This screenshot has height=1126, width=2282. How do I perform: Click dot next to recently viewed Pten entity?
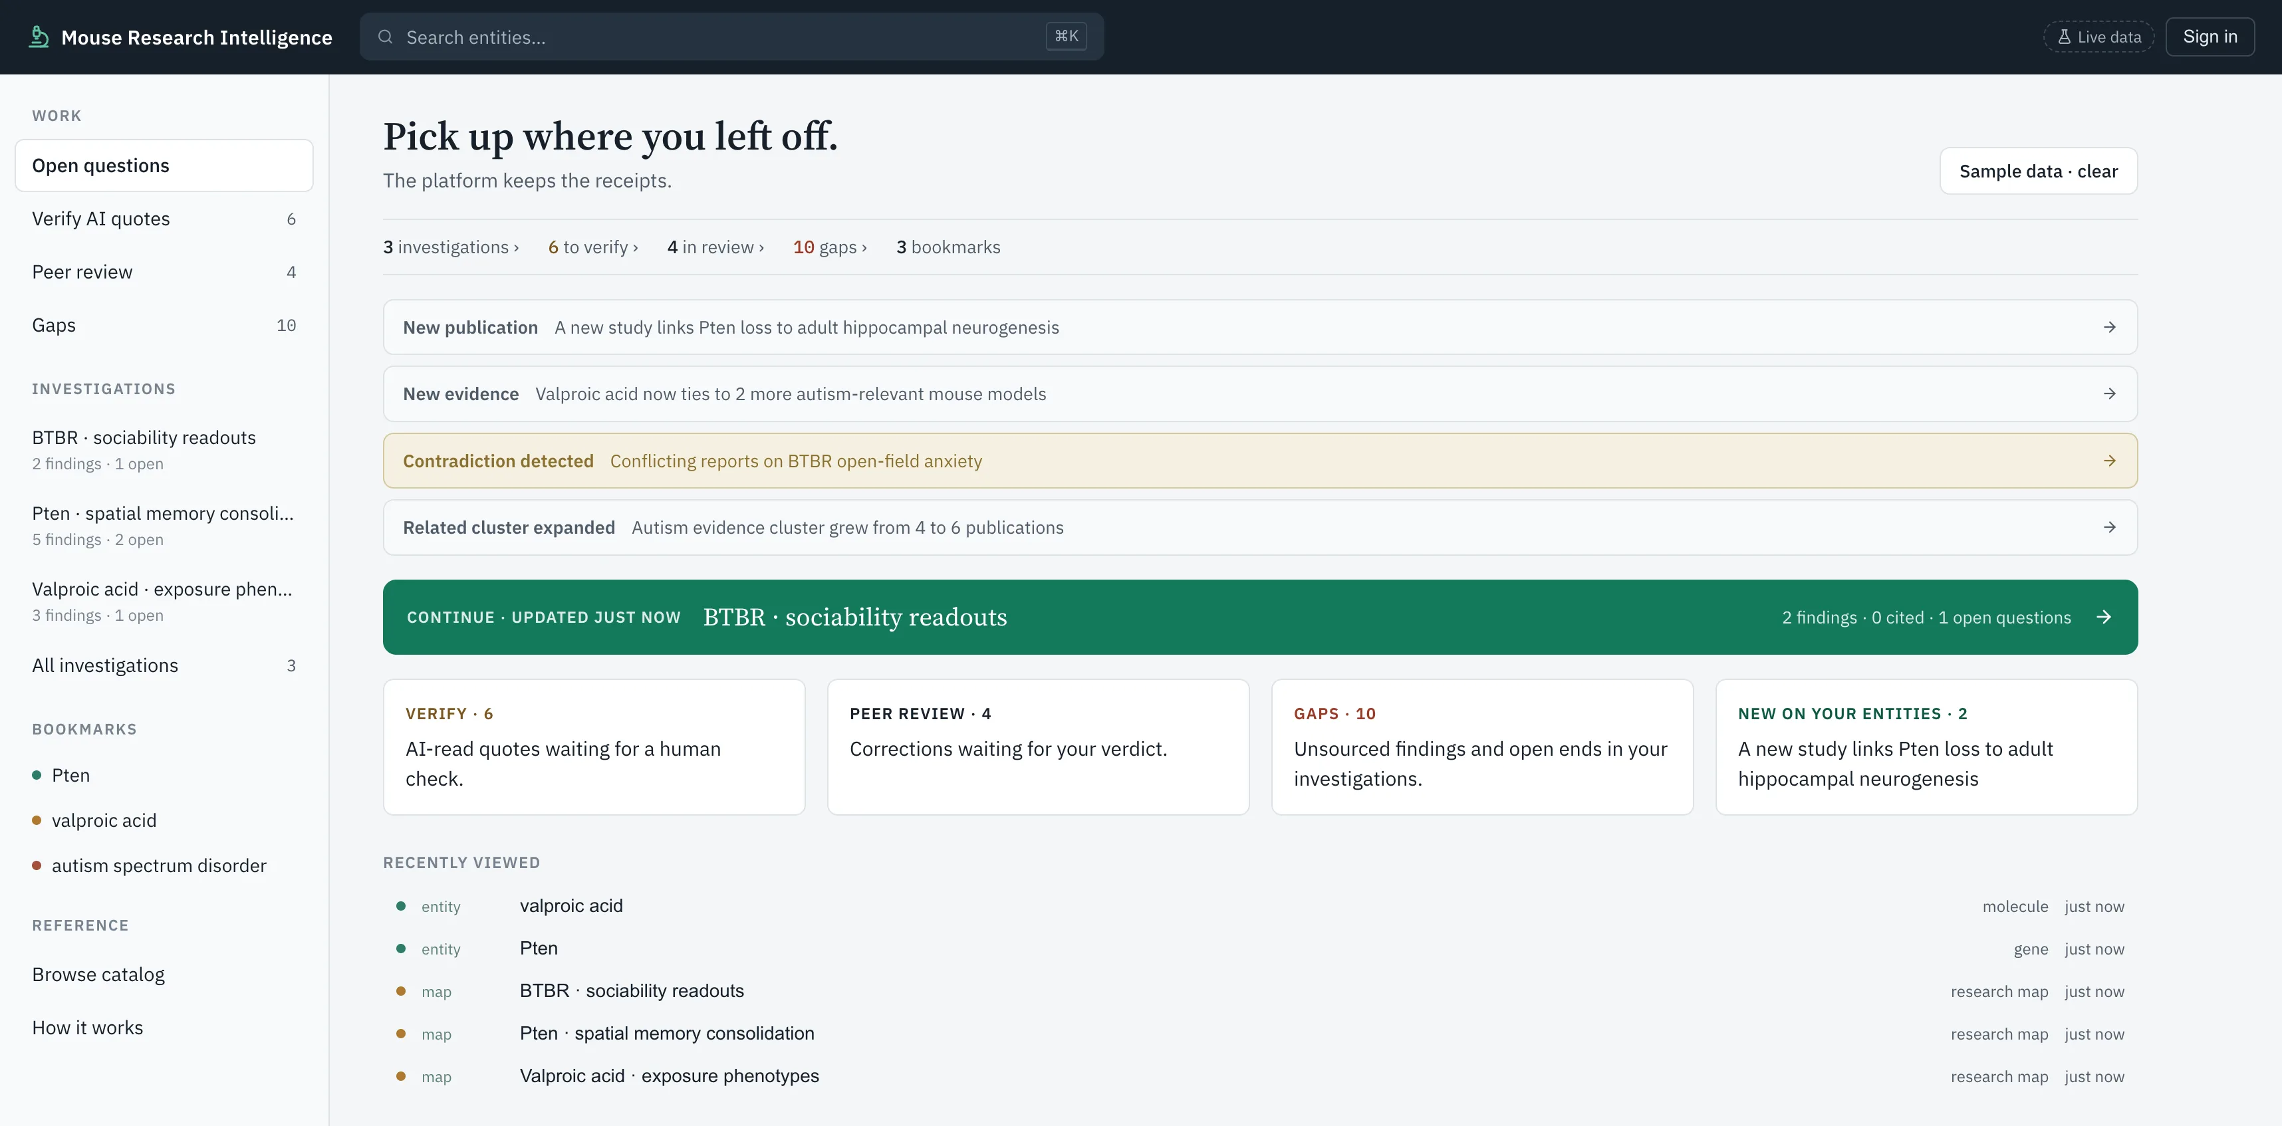coord(402,949)
